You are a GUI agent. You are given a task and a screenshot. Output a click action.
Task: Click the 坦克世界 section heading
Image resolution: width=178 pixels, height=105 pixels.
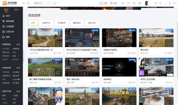coord(34,15)
